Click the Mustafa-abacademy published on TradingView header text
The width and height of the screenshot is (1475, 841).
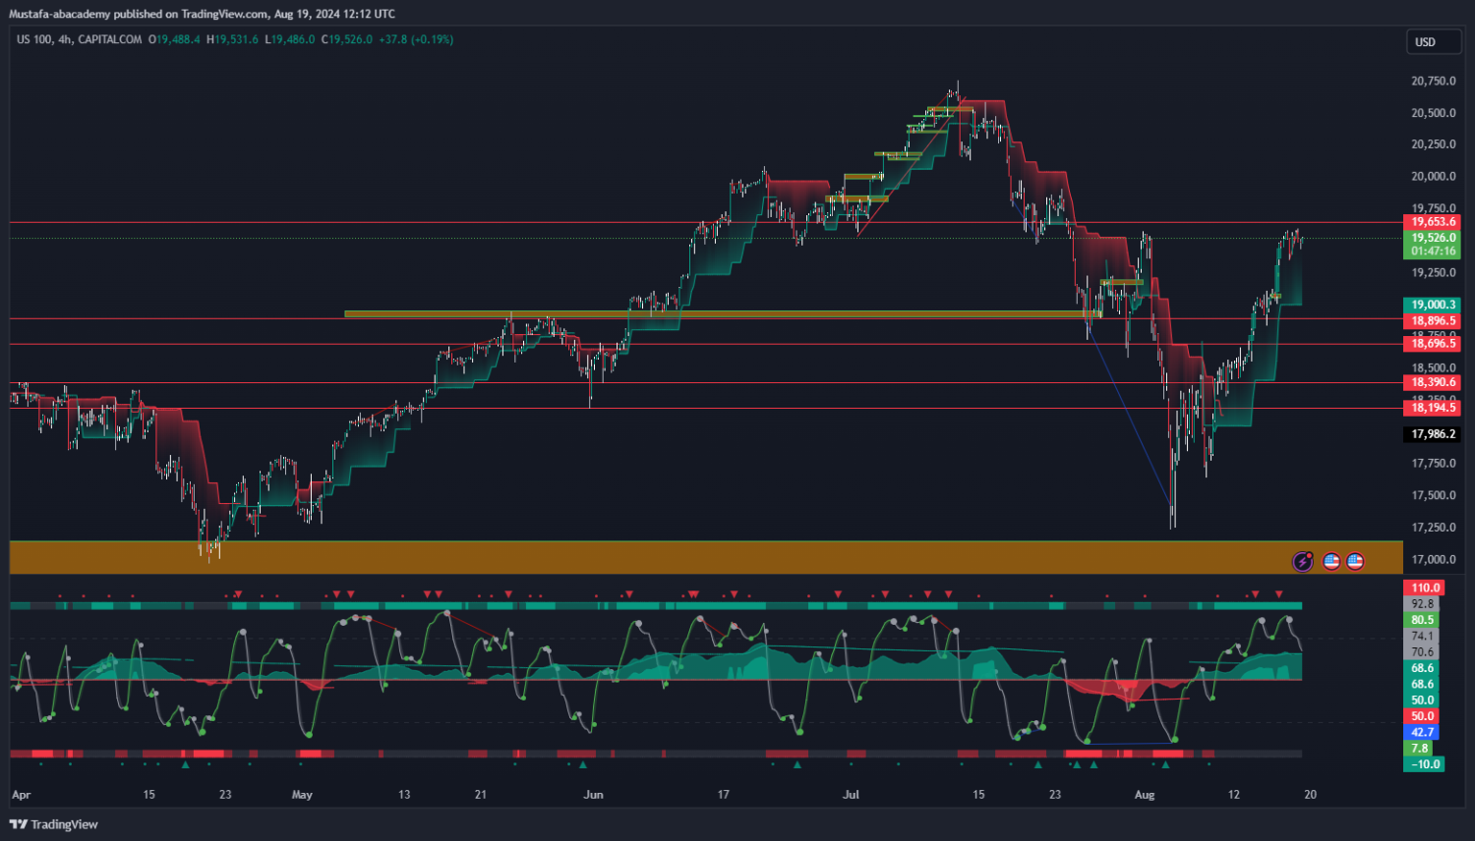[x=202, y=14]
